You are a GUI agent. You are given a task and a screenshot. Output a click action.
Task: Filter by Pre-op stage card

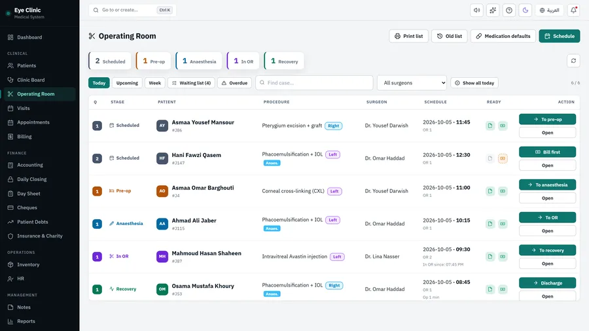[x=153, y=61]
